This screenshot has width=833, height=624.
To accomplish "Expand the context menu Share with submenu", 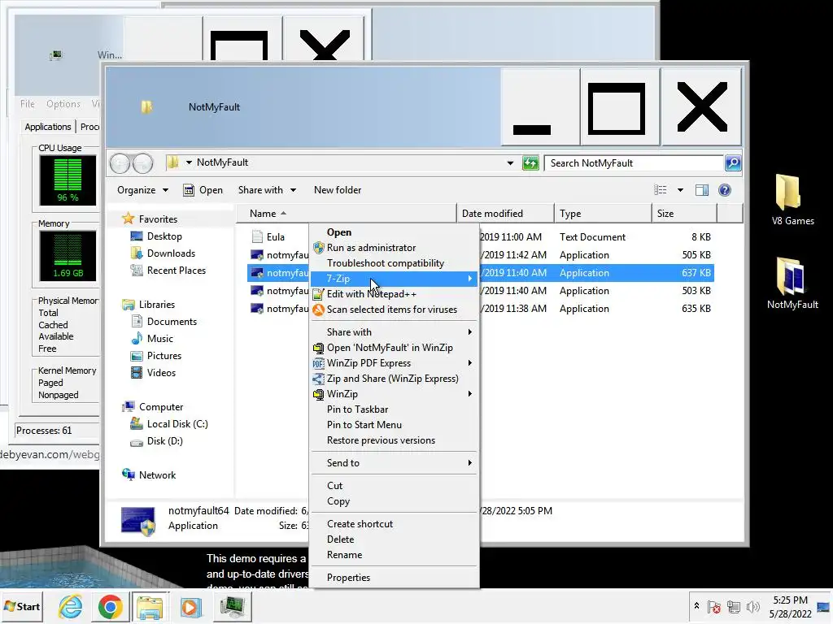I will click(x=394, y=332).
